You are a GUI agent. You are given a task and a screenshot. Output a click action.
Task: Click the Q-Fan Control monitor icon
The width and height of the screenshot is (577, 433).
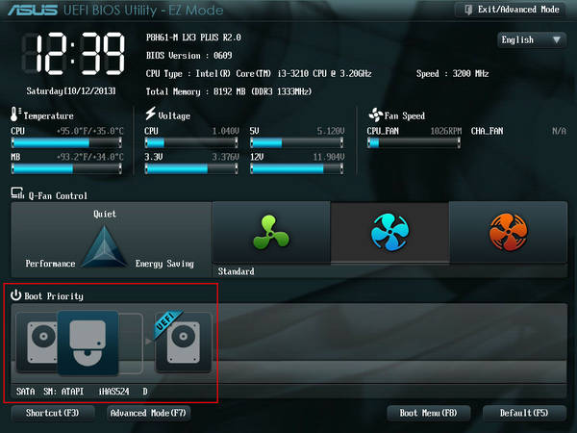tap(17, 193)
